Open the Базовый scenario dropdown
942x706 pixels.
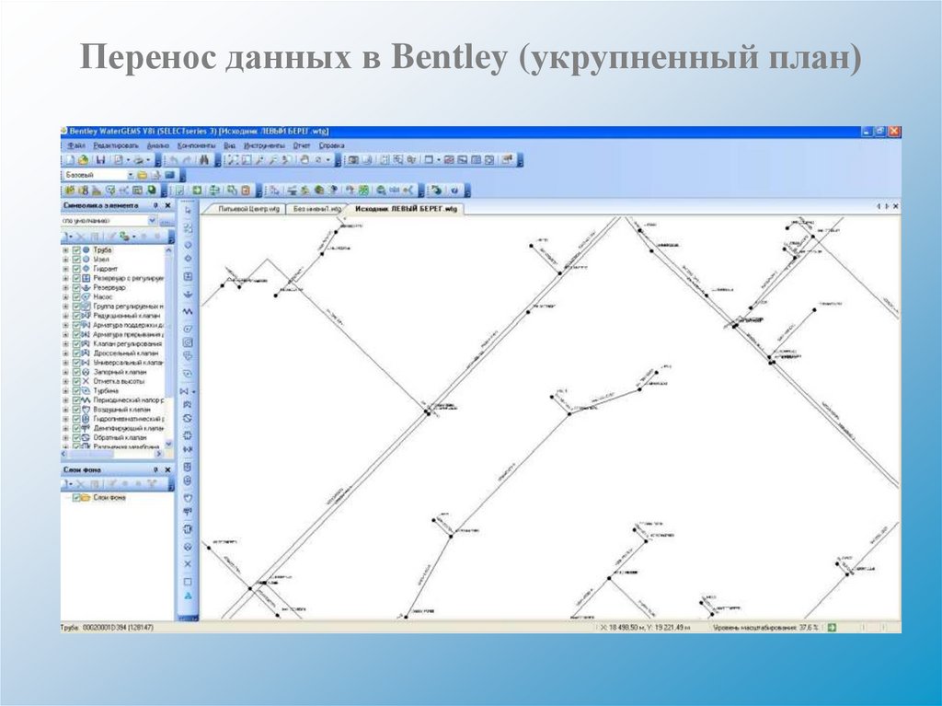tap(131, 175)
